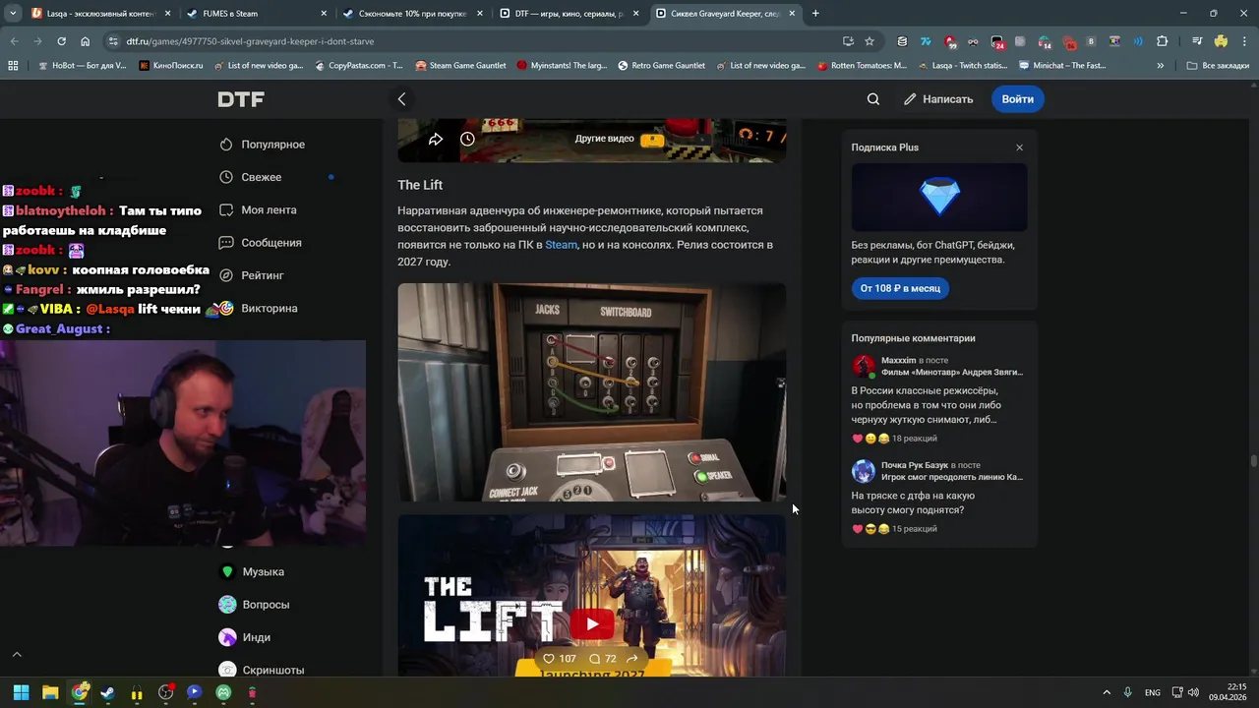Open the Steam link in article
The height and width of the screenshot is (708, 1259).
pos(561,245)
